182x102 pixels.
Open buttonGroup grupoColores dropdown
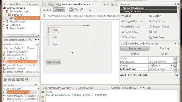[171, 69]
